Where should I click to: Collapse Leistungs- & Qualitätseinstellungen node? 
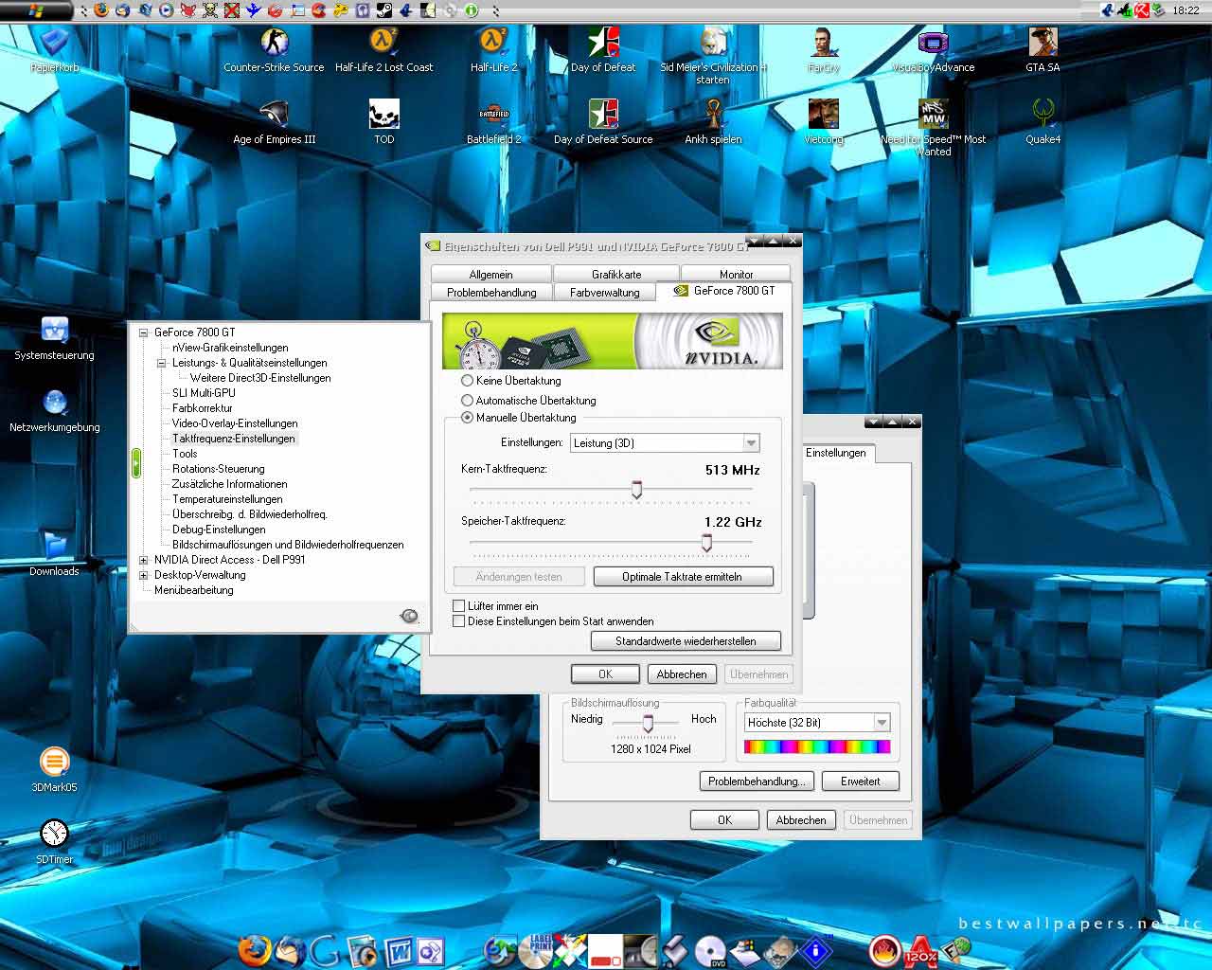(x=162, y=363)
